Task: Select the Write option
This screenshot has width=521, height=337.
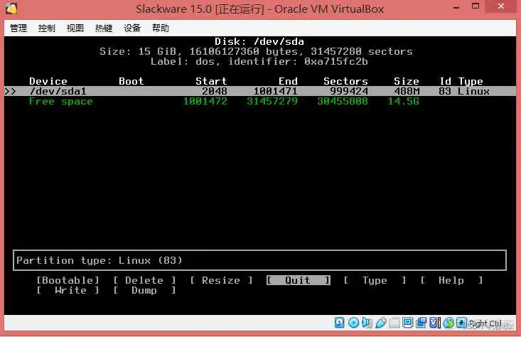Action: pos(68,290)
